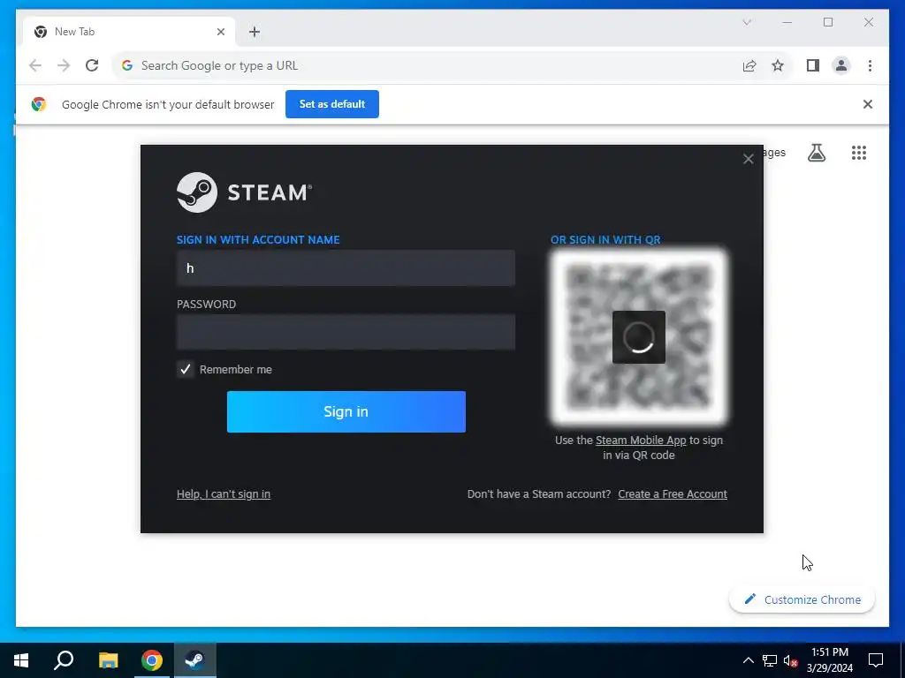Click Create a Free Account link

(673, 494)
